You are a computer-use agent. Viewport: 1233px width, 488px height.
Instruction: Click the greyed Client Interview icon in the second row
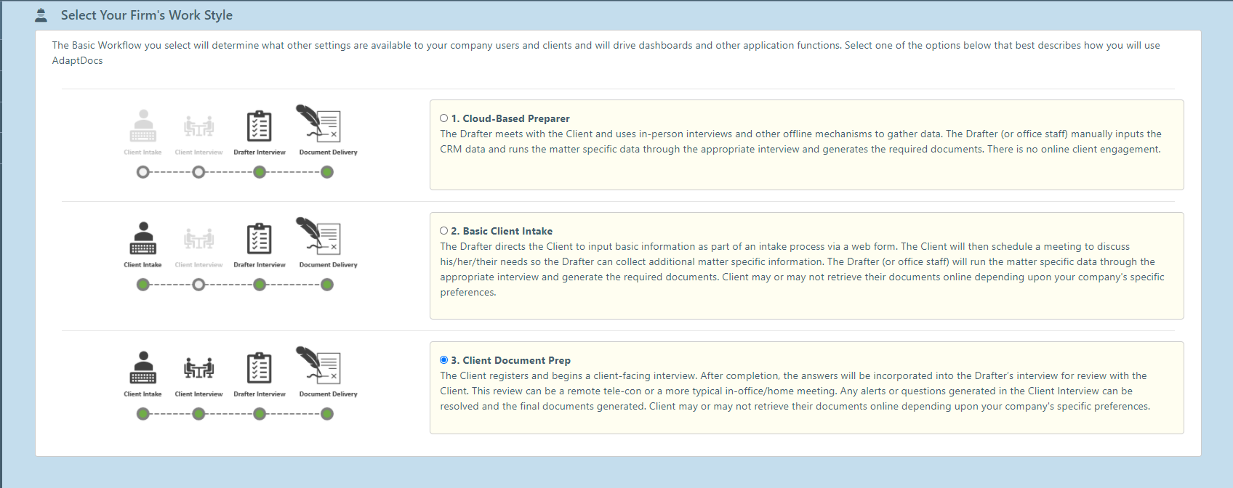point(198,239)
